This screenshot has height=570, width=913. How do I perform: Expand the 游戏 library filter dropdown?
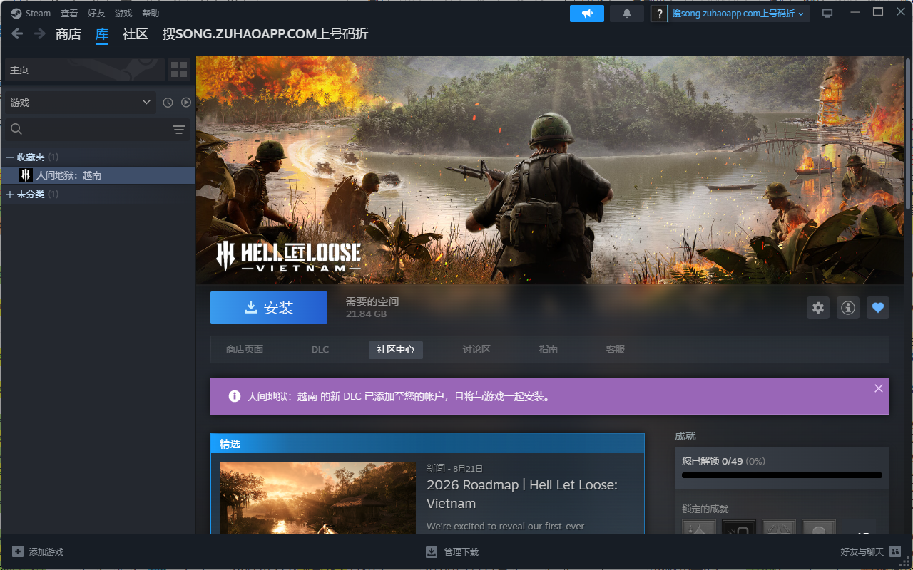click(x=81, y=103)
